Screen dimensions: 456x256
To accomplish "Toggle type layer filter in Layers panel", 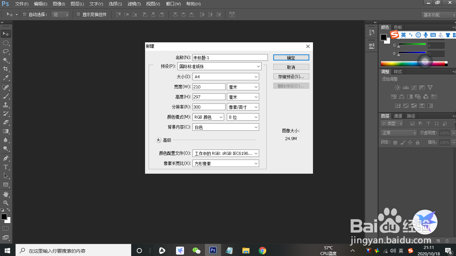I will (428, 124).
